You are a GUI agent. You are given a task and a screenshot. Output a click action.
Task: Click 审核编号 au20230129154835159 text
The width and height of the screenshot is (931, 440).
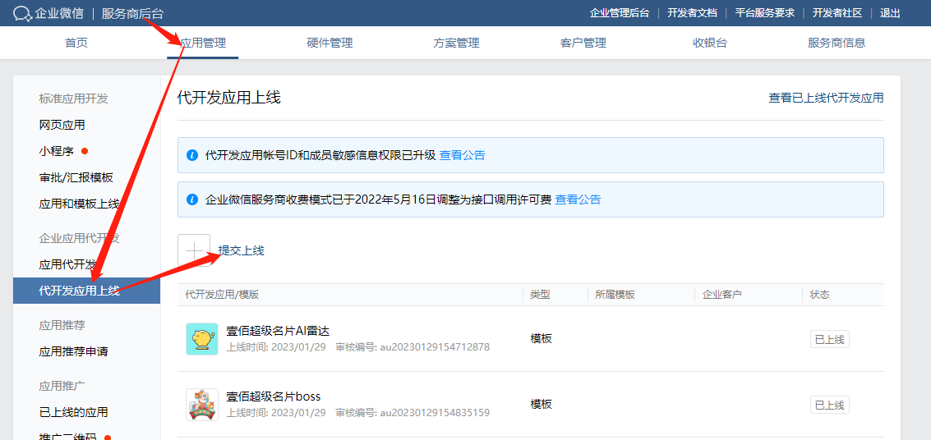click(x=412, y=412)
